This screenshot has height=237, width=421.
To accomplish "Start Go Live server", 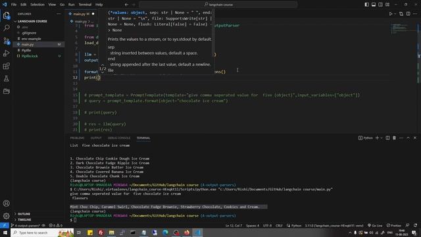I will [375, 225].
